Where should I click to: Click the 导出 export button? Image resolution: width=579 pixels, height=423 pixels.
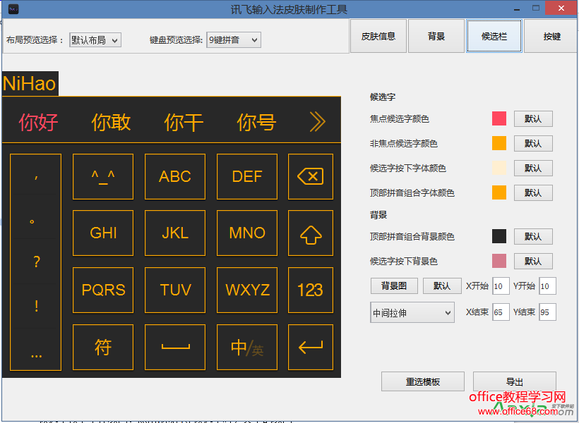point(514,381)
